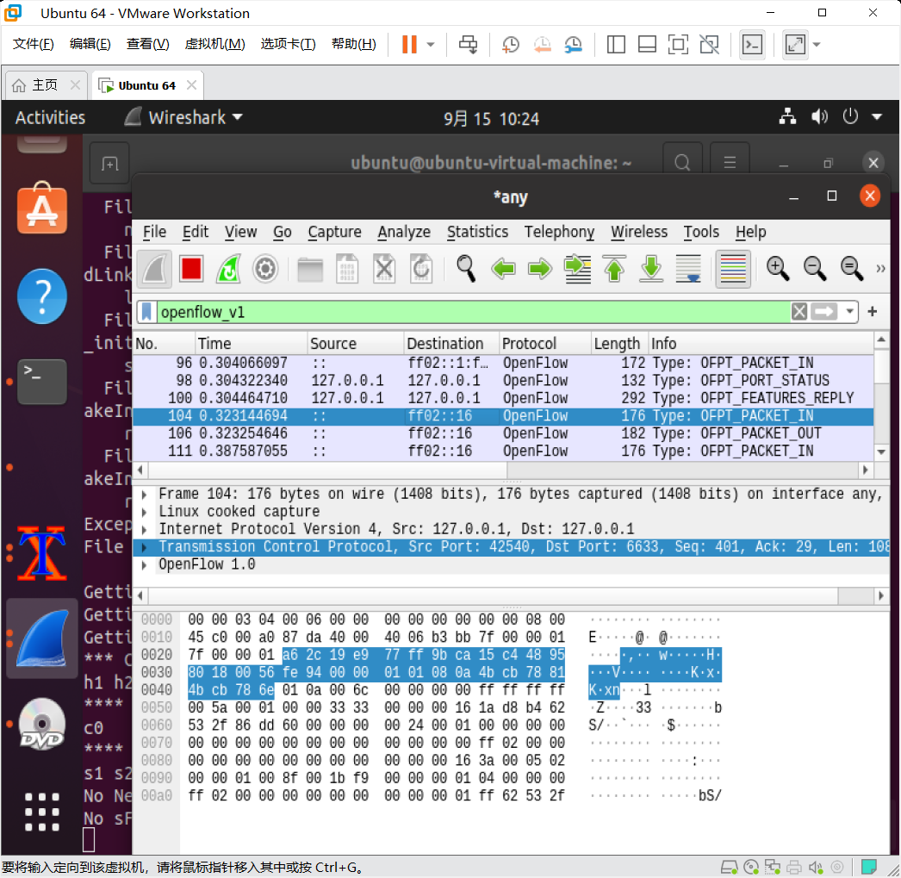
Task: Save this capture file icon
Action: pos(347,269)
